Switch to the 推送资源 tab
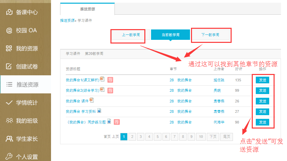 click(87, 9)
